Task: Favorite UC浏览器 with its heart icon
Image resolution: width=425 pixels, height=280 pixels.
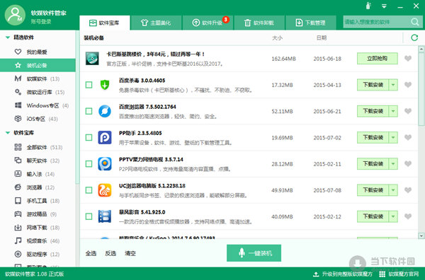Action: (408, 190)
